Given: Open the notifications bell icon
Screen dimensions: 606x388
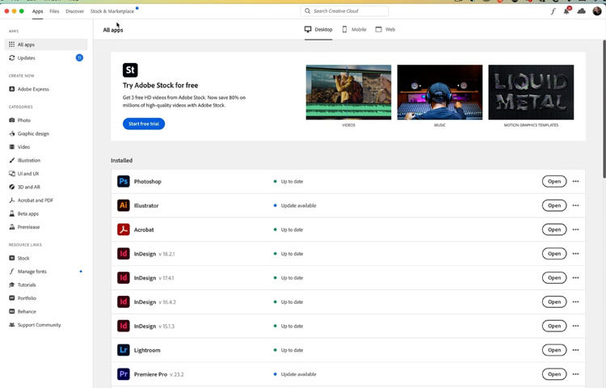Looking at the screenshot, I should coord(567,11).
